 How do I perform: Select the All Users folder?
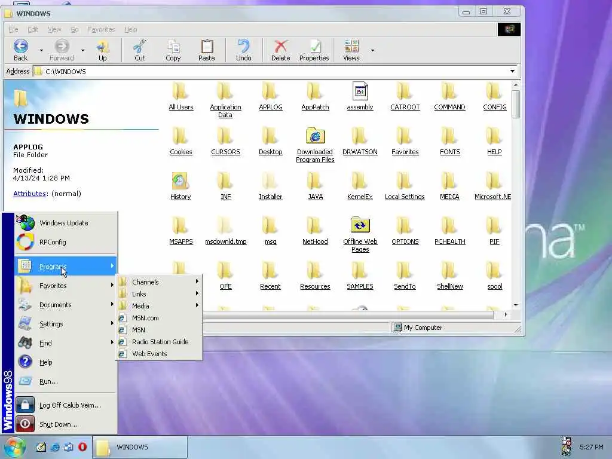coord(180,96)
